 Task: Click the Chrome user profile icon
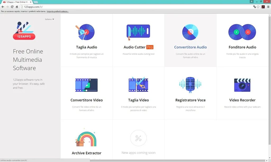click(x=252, y=1)
